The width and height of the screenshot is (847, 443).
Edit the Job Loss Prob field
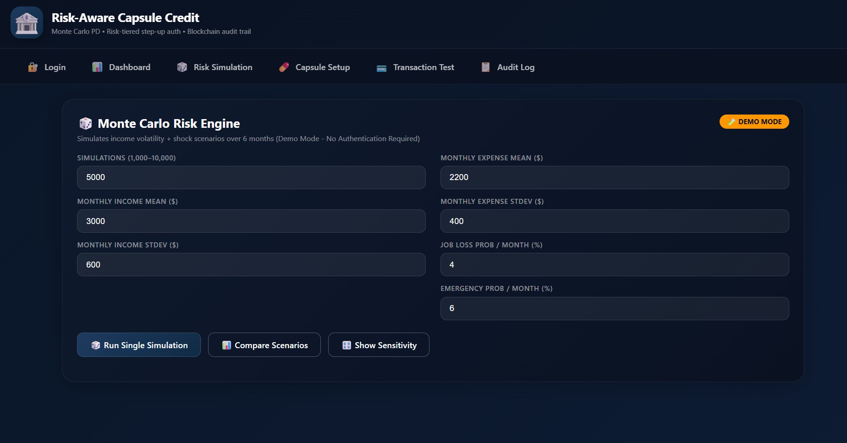tap(614, 265)
